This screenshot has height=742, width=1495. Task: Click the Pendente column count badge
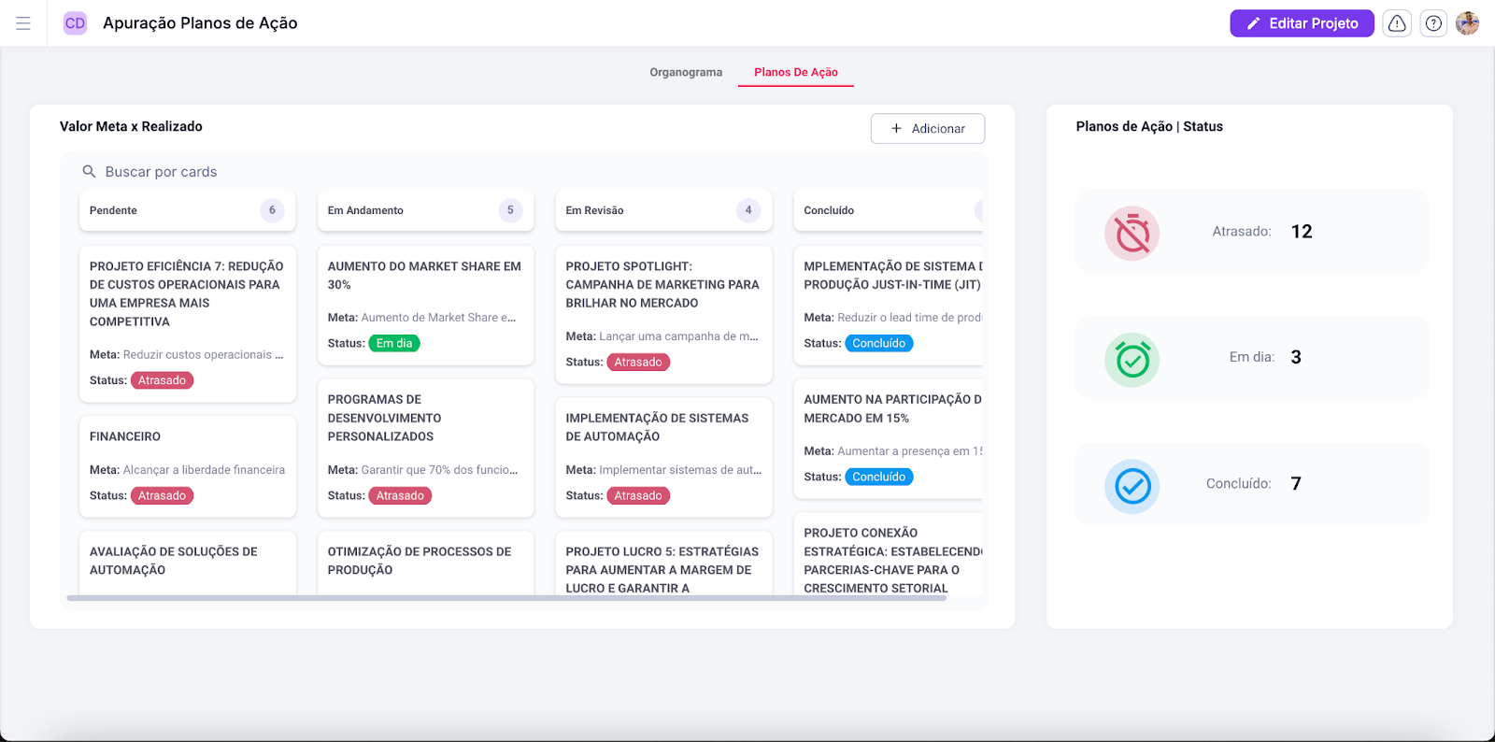[272, 210]
